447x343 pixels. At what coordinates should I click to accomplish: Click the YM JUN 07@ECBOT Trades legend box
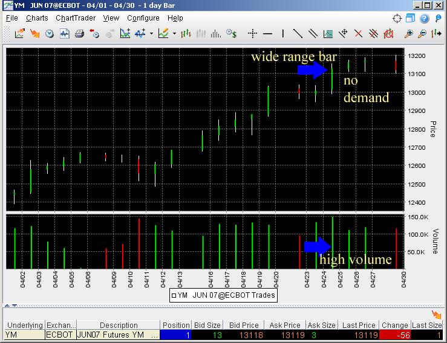pos(223,295)
